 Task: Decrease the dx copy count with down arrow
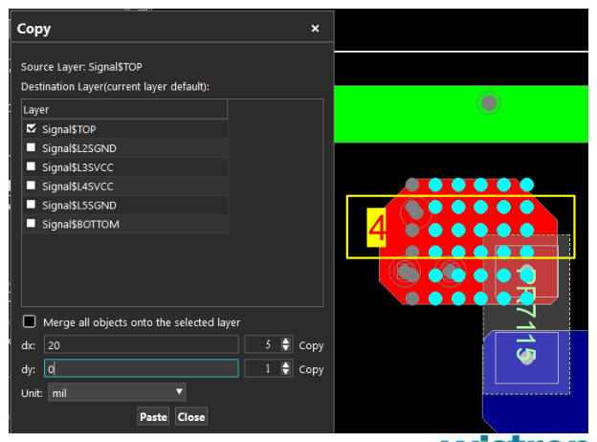click(x=285, y=348)
